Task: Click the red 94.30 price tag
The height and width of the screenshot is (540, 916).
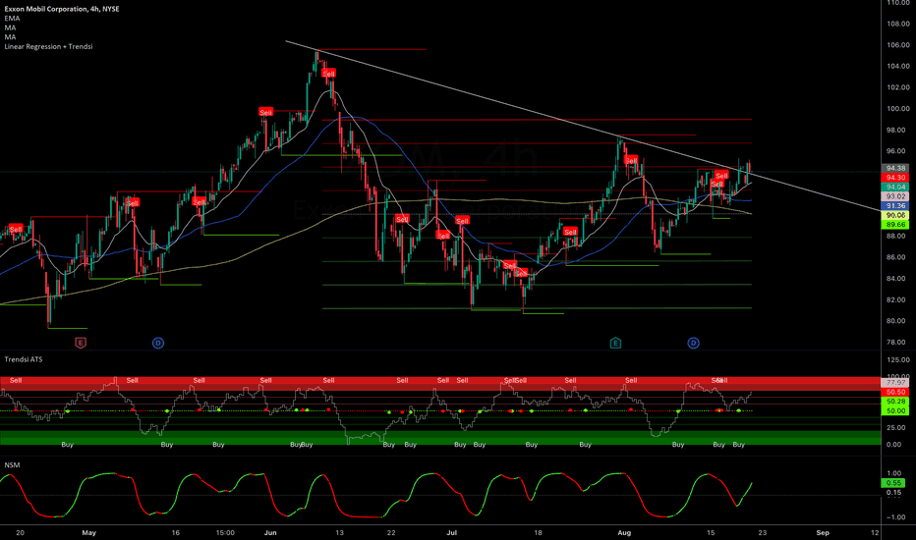Action: click(894, 178)
